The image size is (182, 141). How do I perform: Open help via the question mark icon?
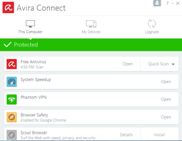click(x=167, y=3)
